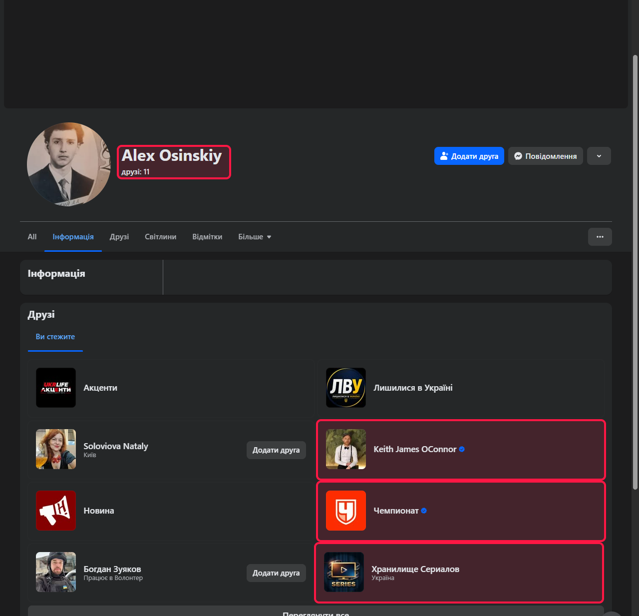Open the Чемпионат red shield logo

346,511
